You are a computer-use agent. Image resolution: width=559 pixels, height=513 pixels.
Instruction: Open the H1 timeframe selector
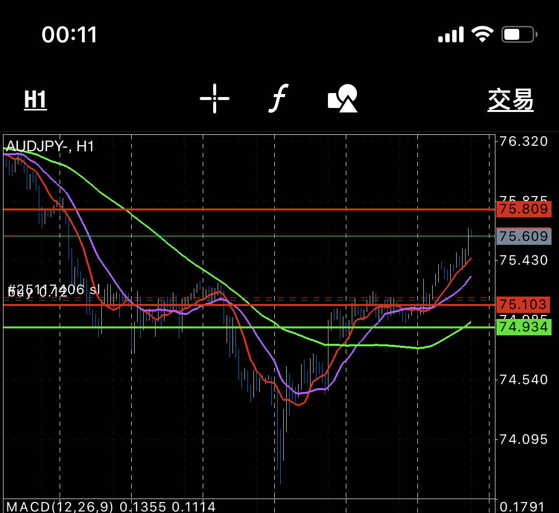point(35,100)
